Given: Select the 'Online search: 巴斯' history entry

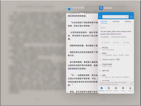Looking at the screenshot, I should 116,60.
